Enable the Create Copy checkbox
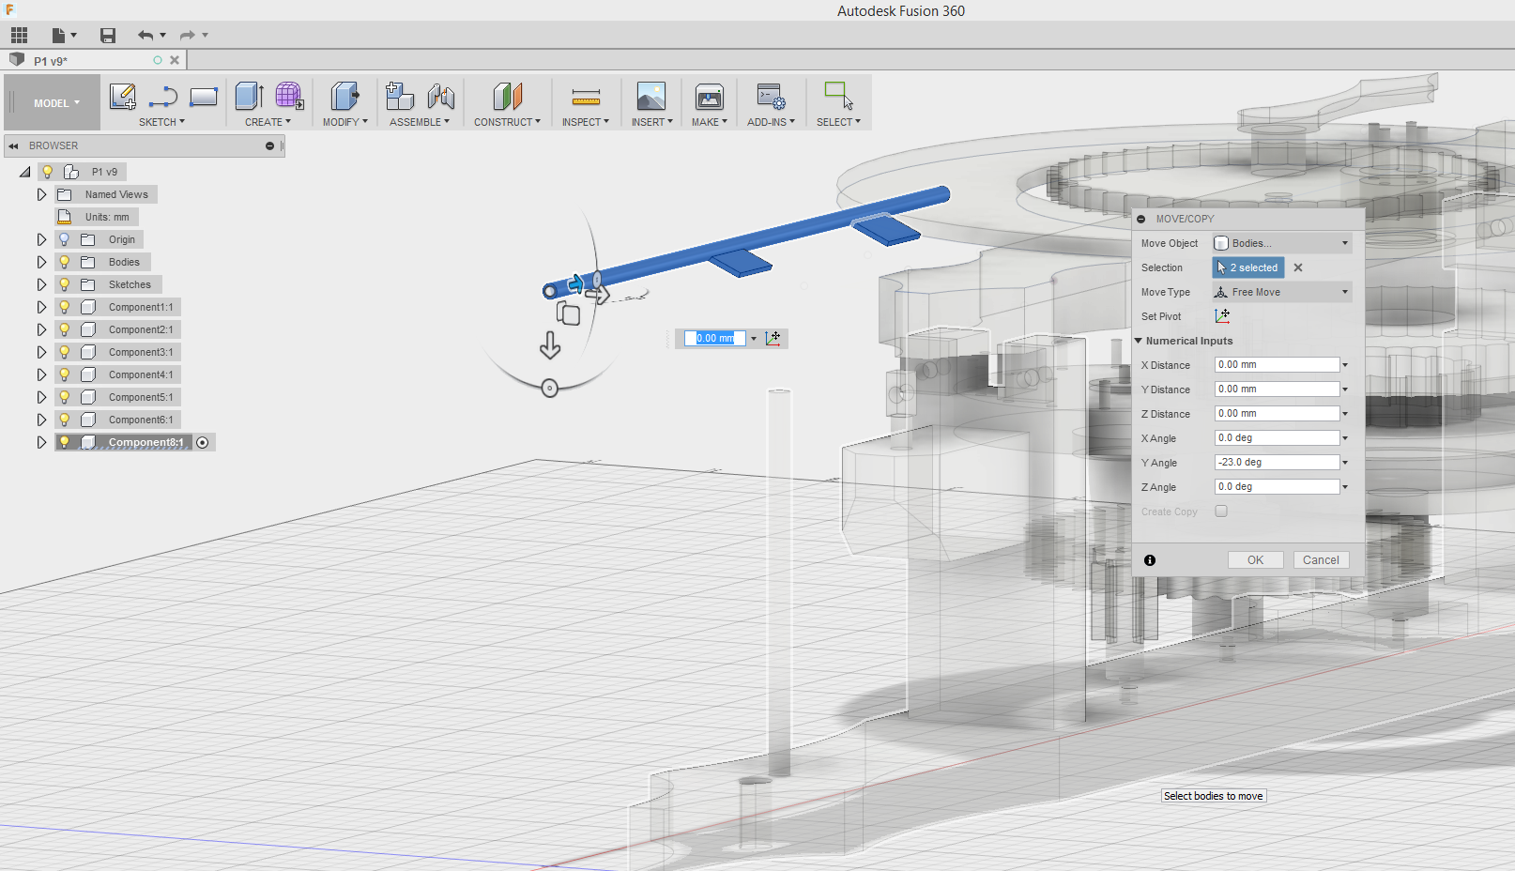 1221,512
